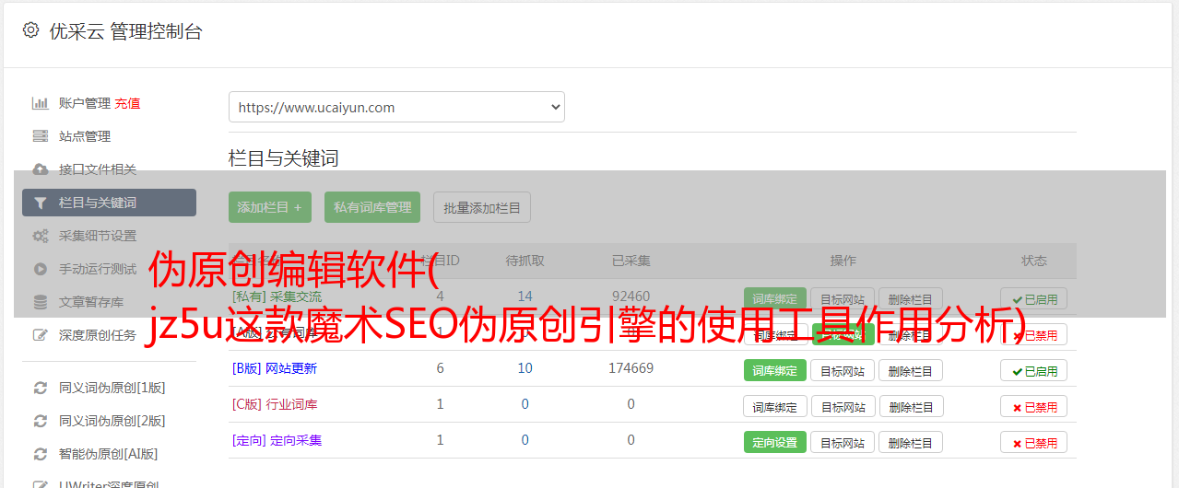
Task: Click the refresh icon for 同义词伪原创[1版]
Action: tap(41, 388)
